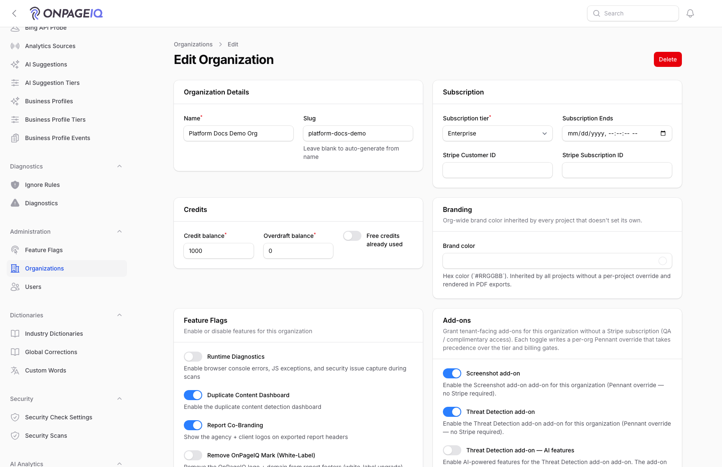Click the Analytics Sources signal icon
This screenshot has height=467, width=722.
point(15,46)
